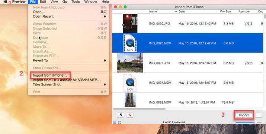266x134 pixels.
Task: Click the Import button
Action: click(x=244, y=115)
